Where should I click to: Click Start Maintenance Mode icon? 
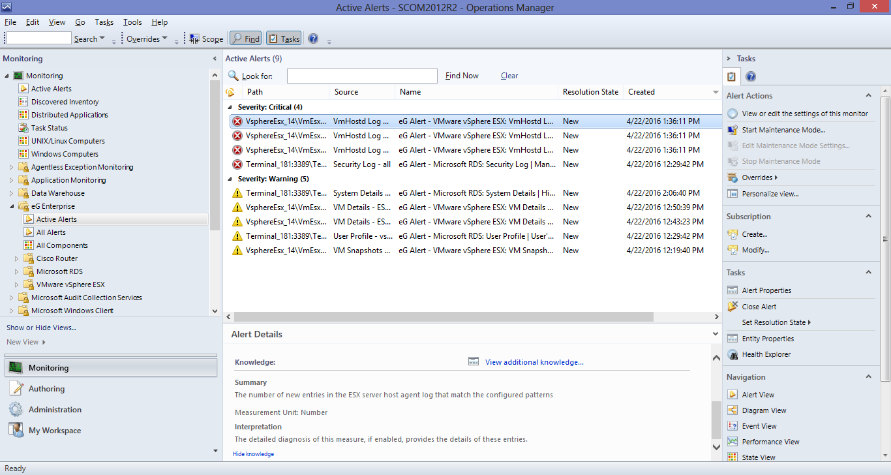(x=732, y=130)
